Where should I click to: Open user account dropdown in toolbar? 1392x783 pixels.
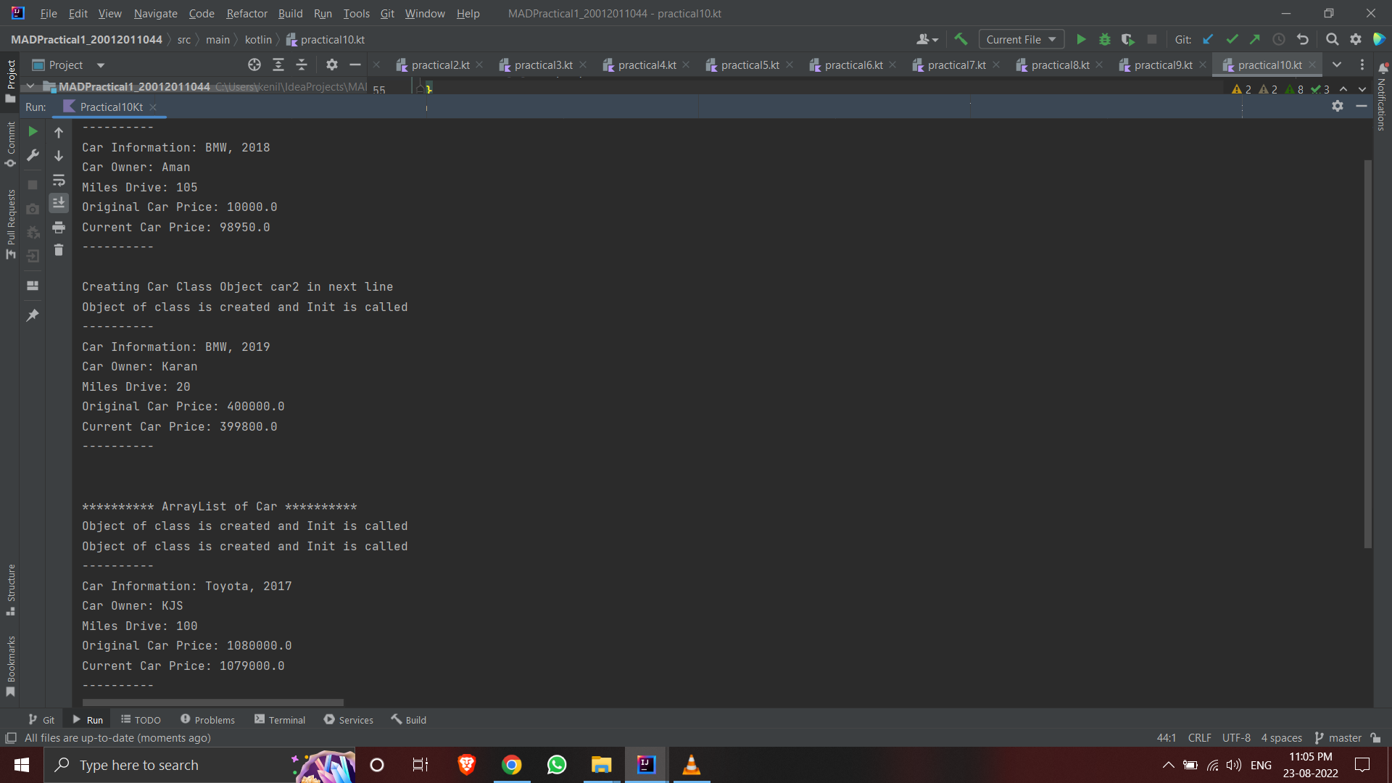[x=927, y=39]
